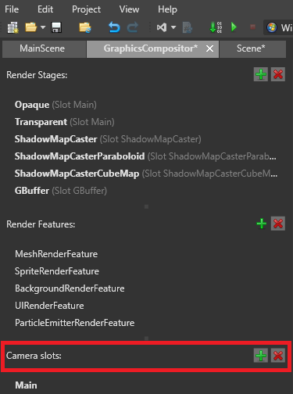Screen dimensions: 293x394
Task: Add a render feature with the green plus
Action: tap(261, 224)
